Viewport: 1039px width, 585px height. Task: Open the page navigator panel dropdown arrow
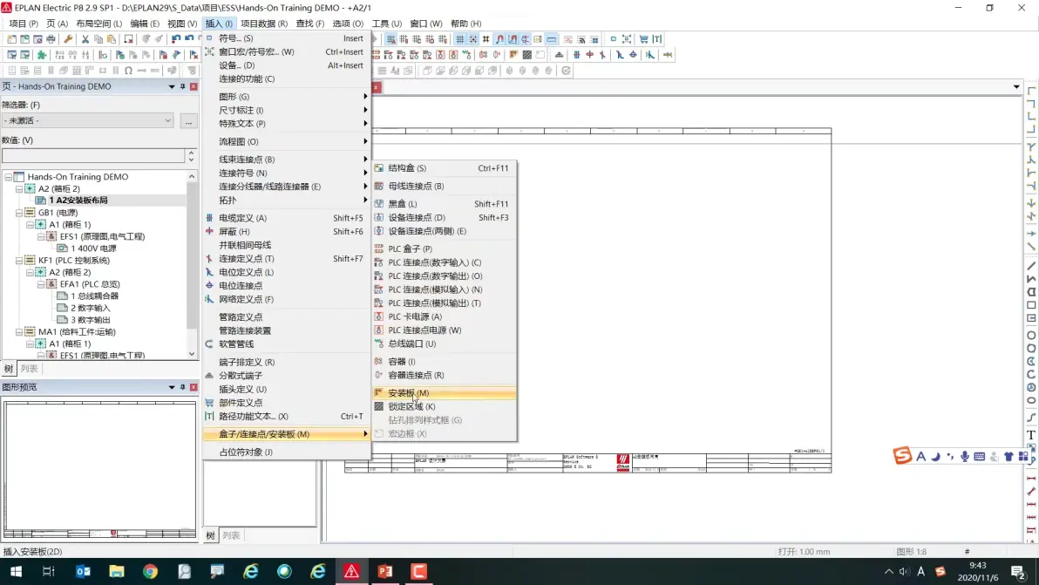coord(172,87)
